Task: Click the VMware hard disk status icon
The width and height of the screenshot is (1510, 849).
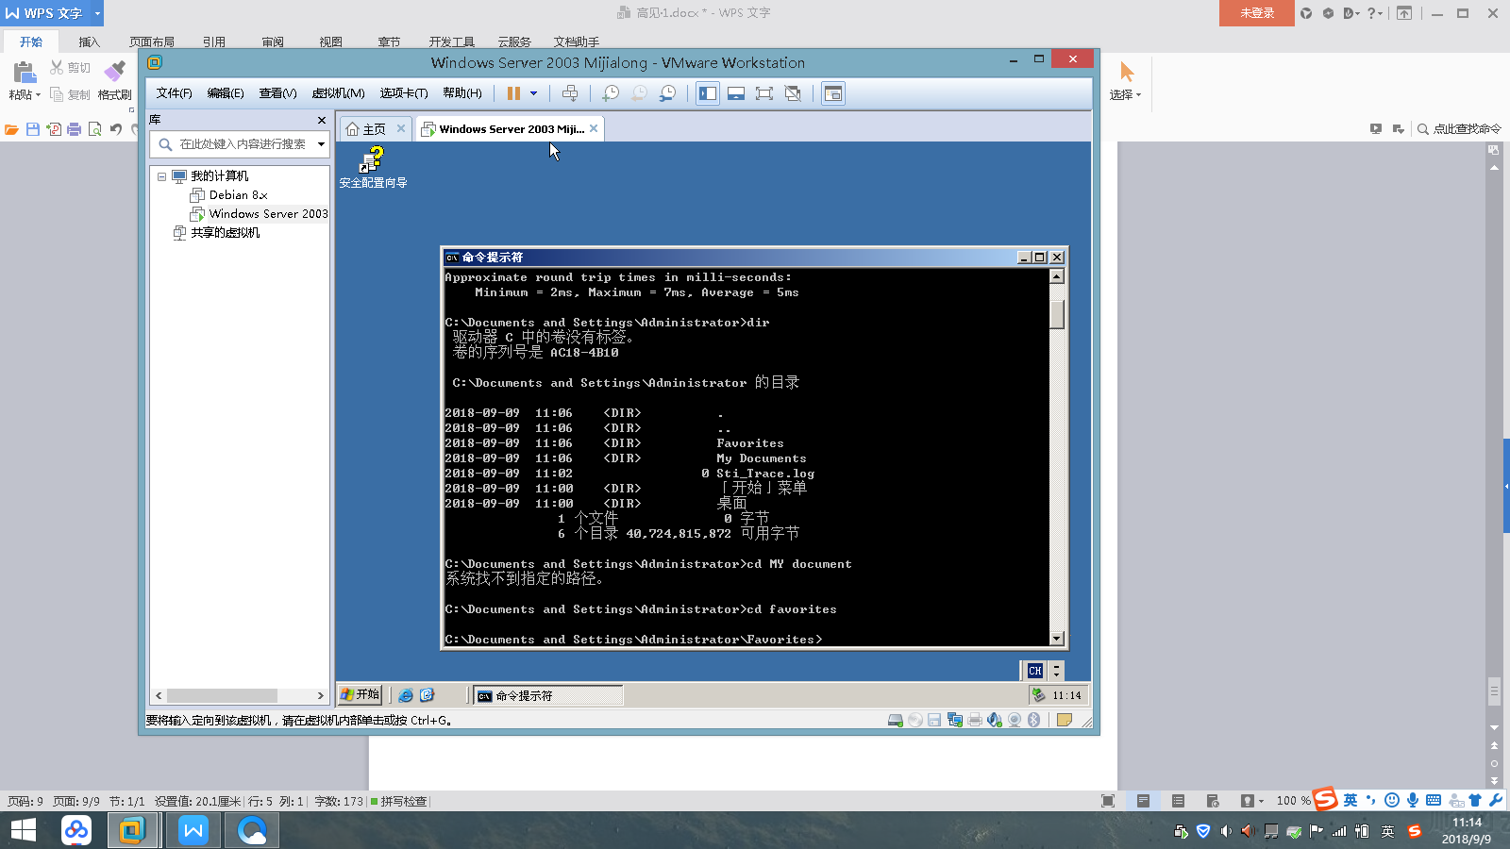Action: pyautogui.click(x=896, y=721)
